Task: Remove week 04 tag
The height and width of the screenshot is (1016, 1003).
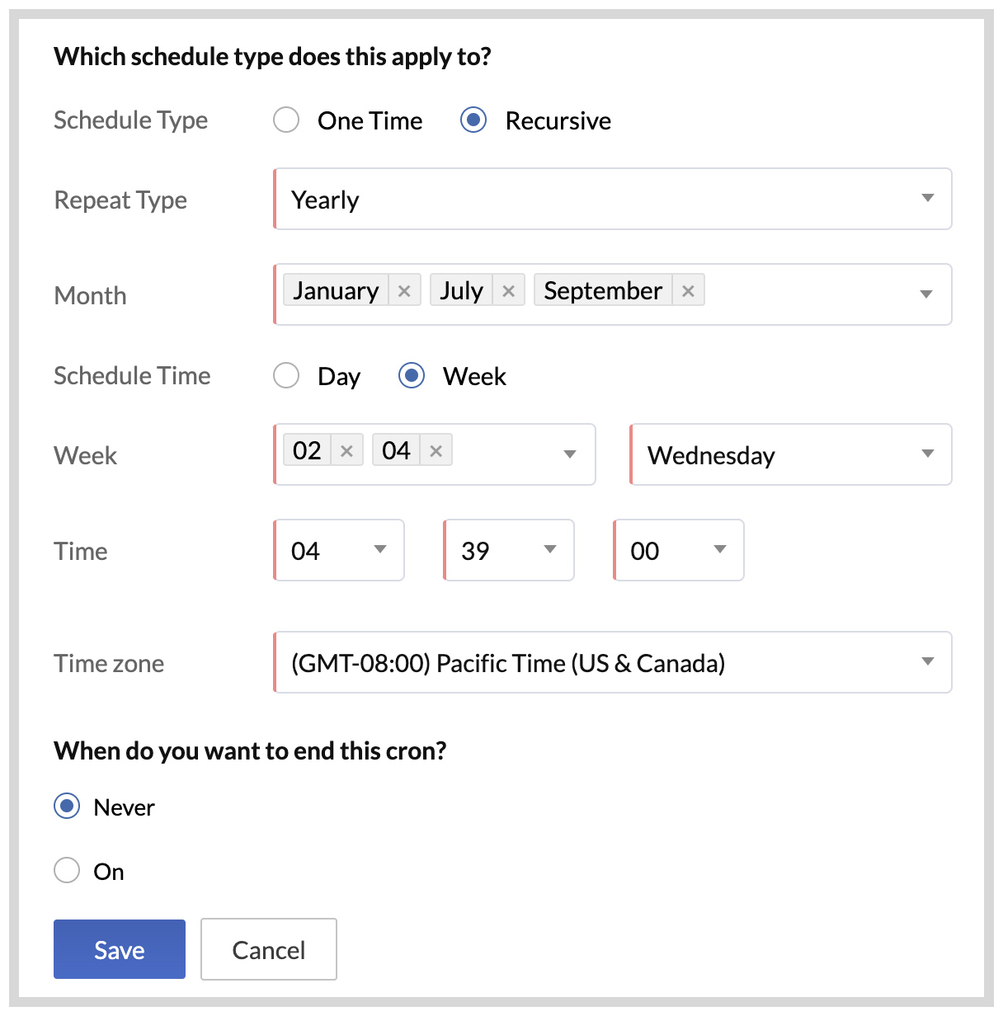Action: 436,451
